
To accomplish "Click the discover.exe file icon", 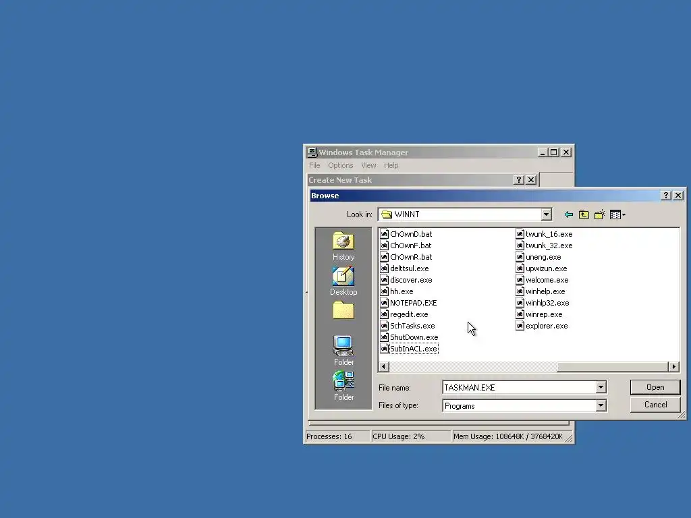I will (384, 280).
